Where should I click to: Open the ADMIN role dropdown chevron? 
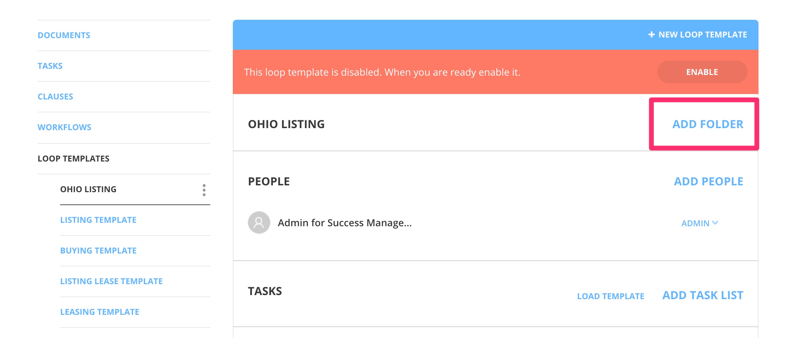pyautogui.click(x=715, y=223)
